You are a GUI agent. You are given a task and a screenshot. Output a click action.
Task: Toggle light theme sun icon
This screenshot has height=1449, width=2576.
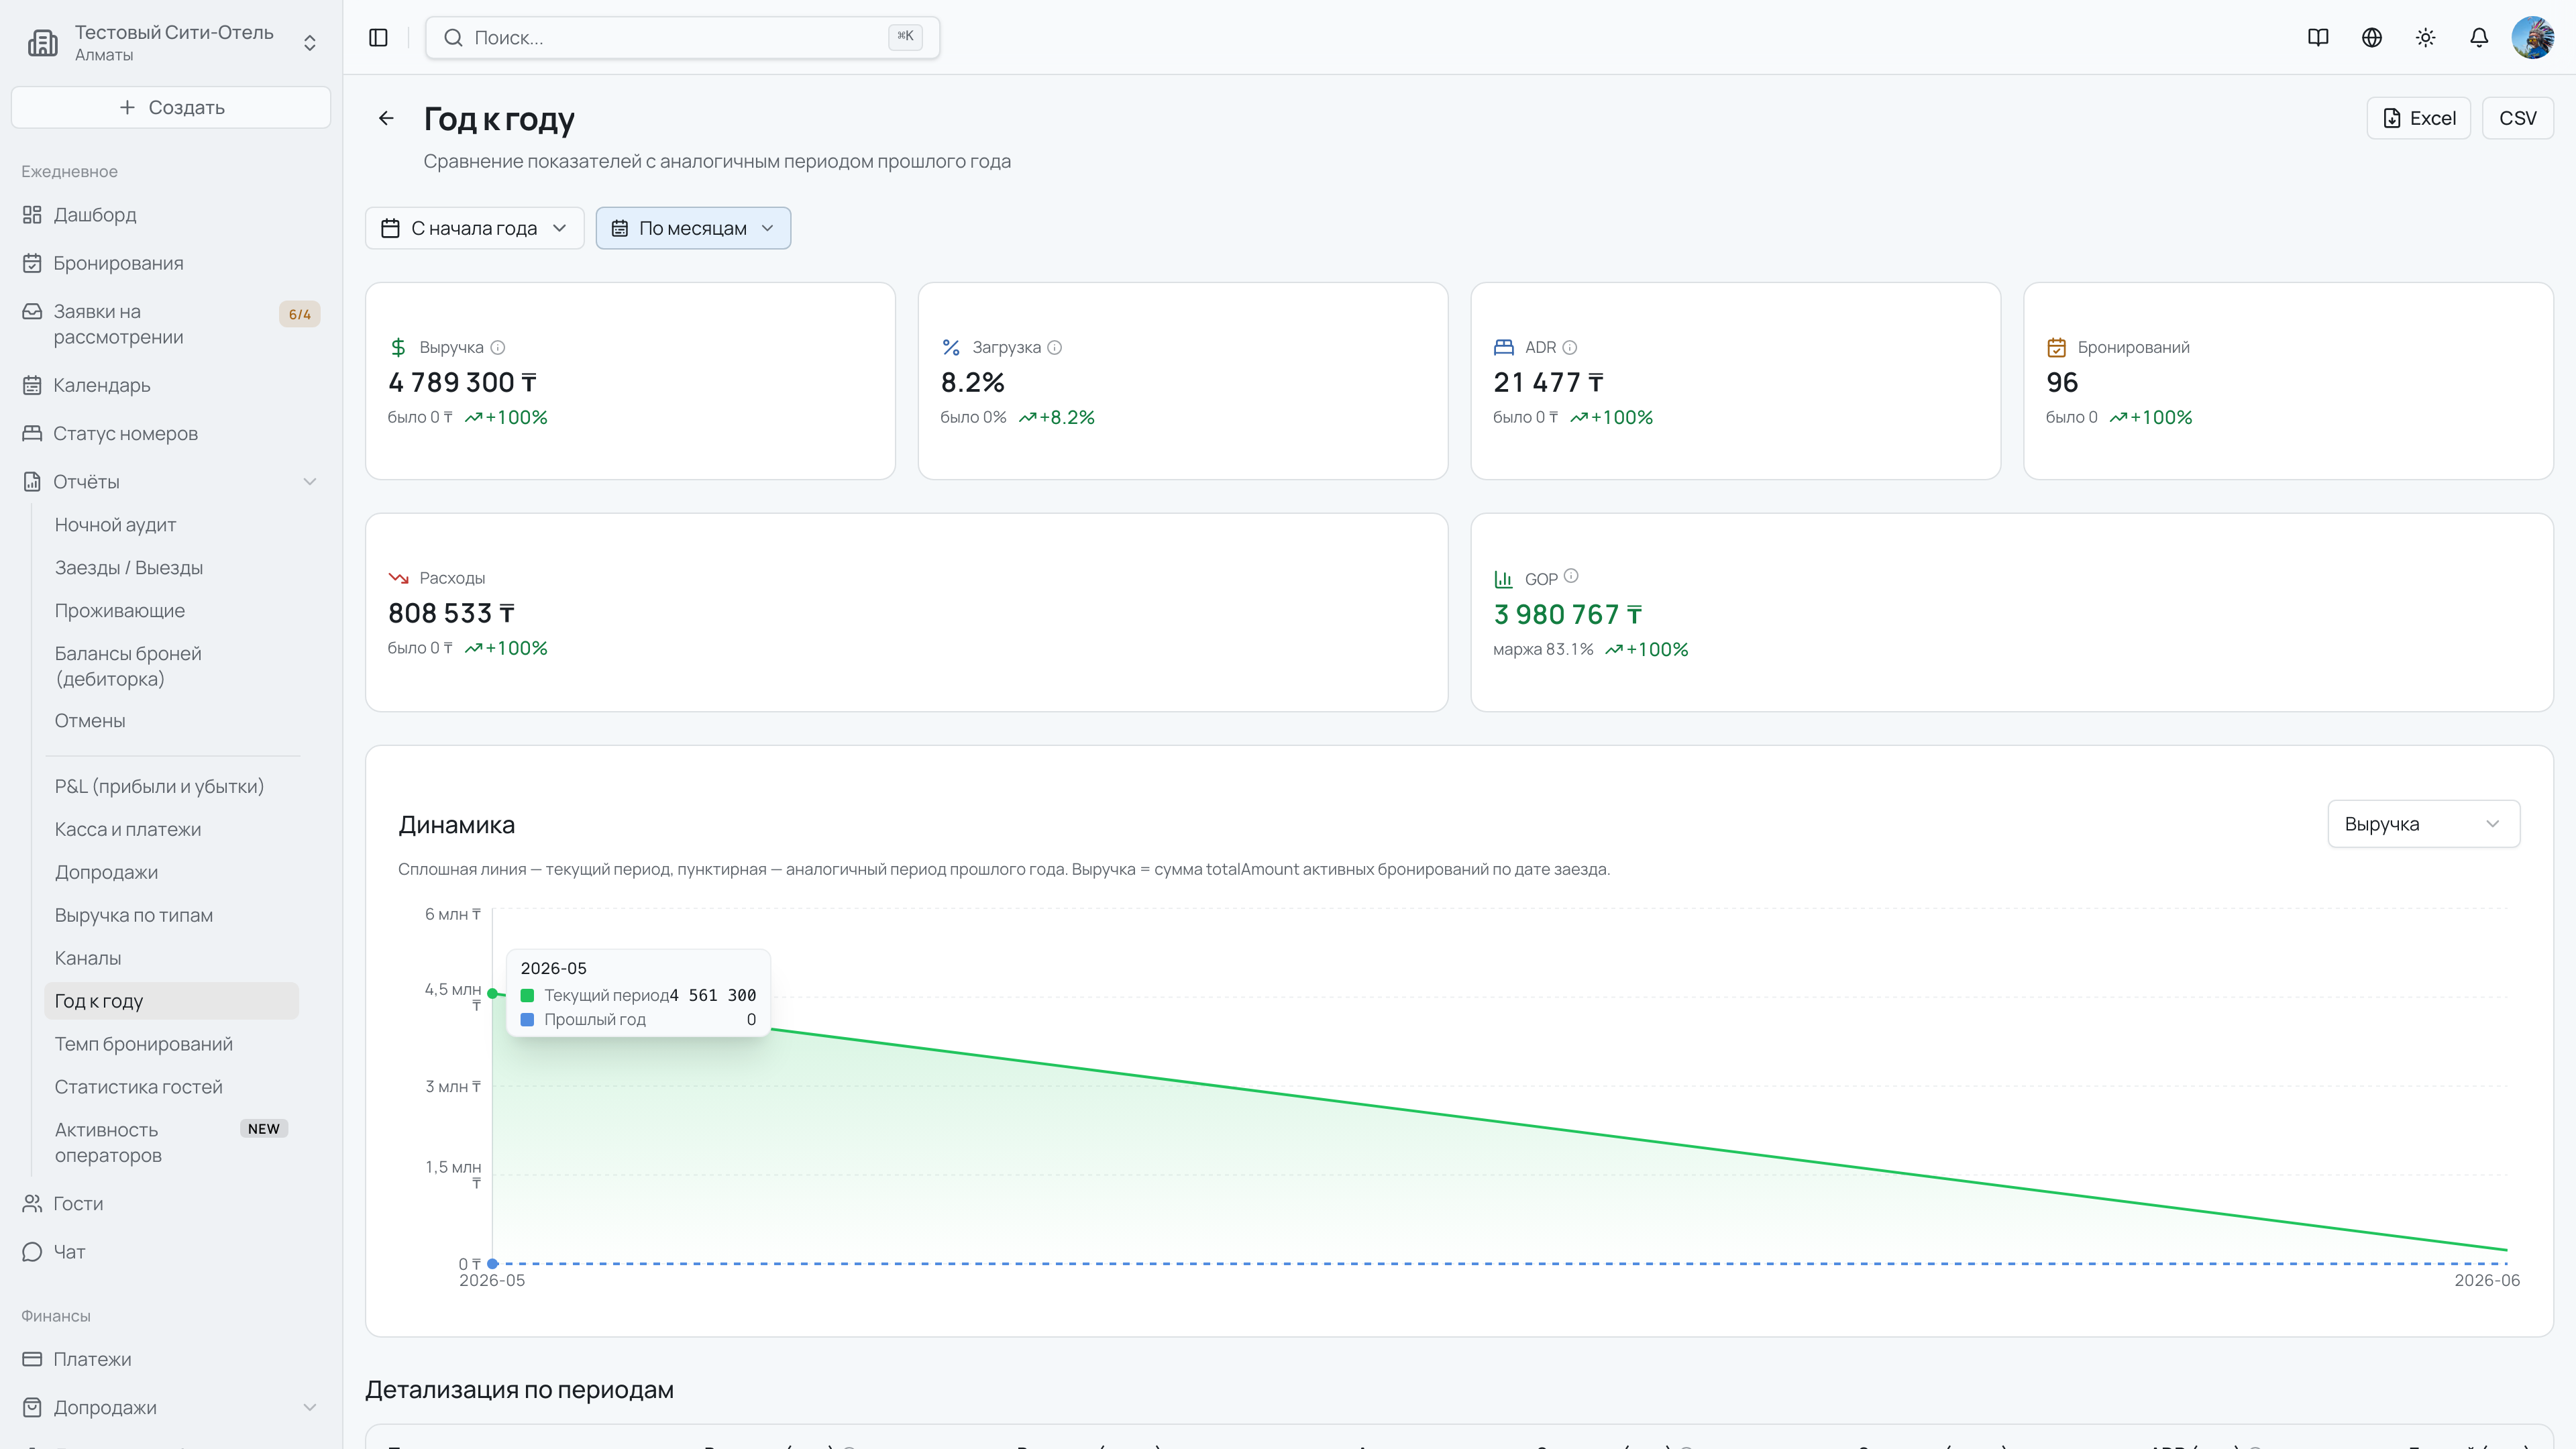coord(2426,37)
